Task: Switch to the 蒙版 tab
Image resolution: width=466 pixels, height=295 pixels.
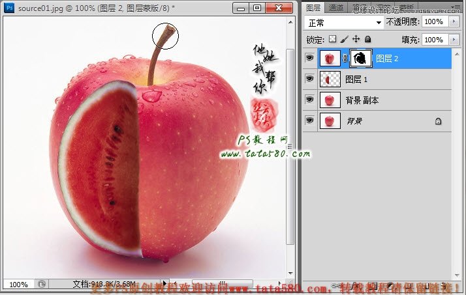Action: [x=407, y=8]
